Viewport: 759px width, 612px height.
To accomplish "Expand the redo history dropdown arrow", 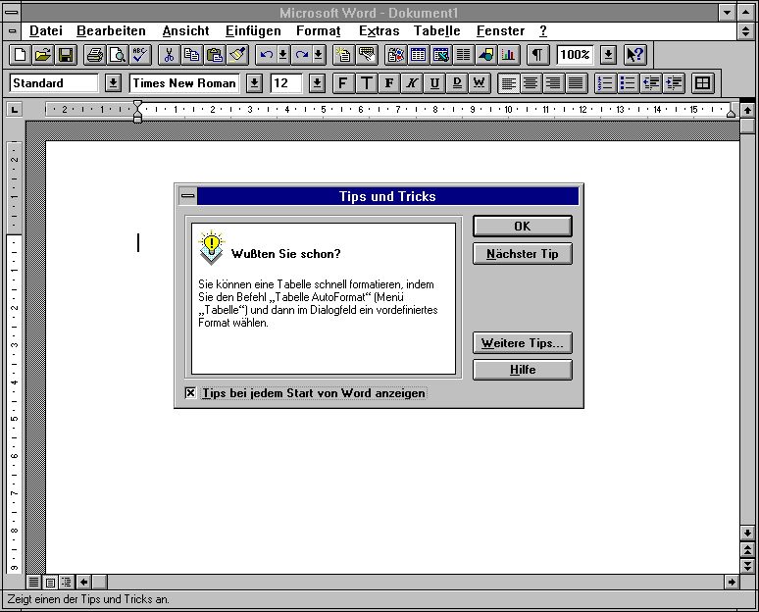I will [x=319, y=55].
